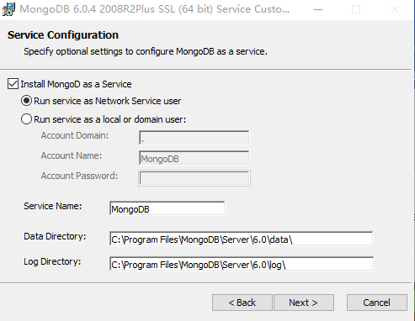Cancel the MongoDB installation
Screen dimensions: 415x321
click(377, 303)
